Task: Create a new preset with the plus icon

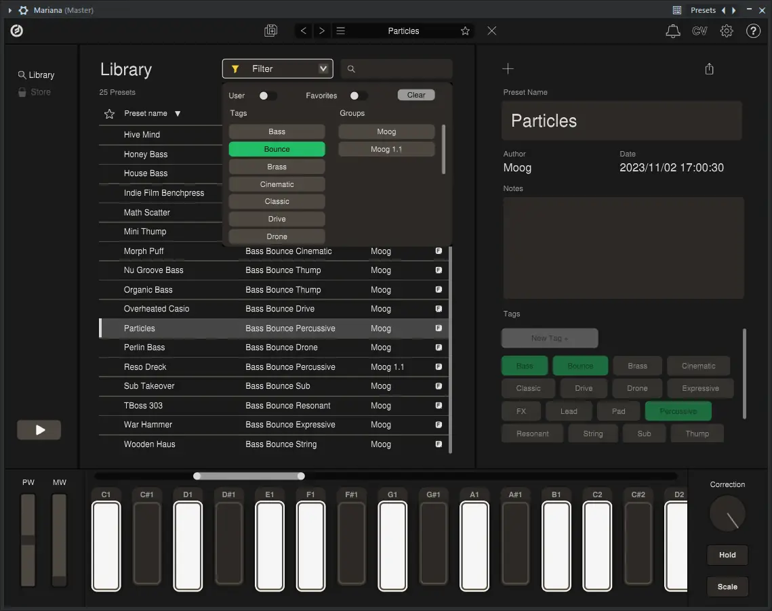Action: [x=508, y=68]
